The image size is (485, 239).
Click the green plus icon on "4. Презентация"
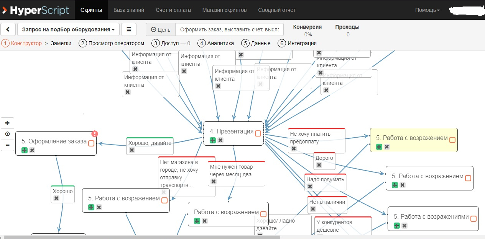coord(212,140)
